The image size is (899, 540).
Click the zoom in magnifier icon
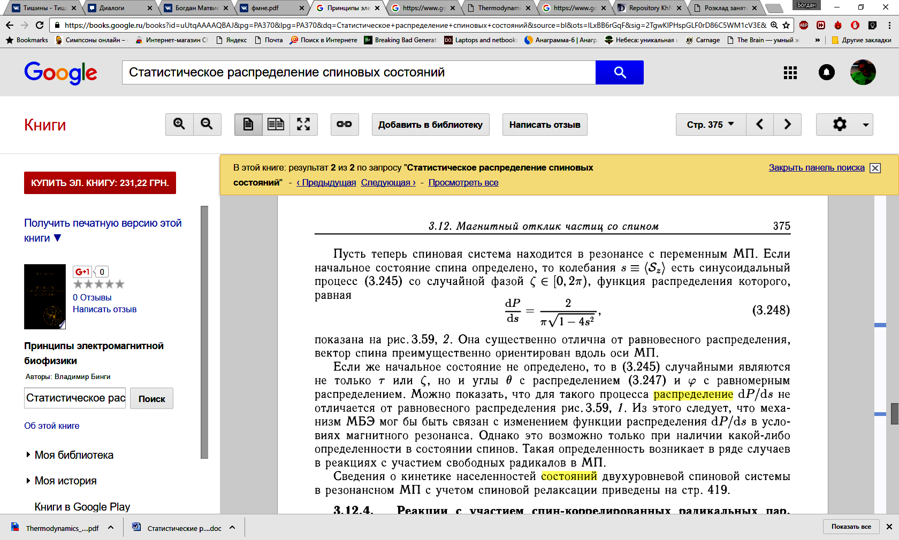point(179,125)
